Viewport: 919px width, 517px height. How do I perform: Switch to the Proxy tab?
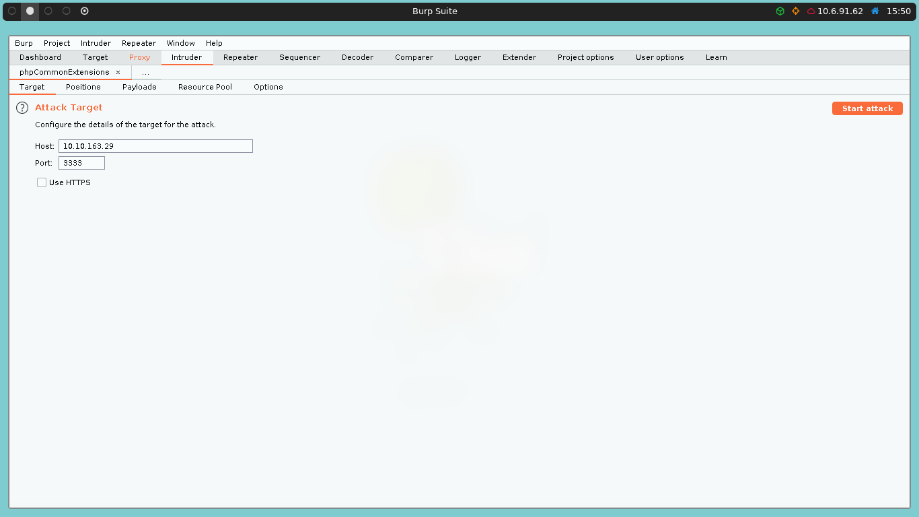(x=139, y=57)
